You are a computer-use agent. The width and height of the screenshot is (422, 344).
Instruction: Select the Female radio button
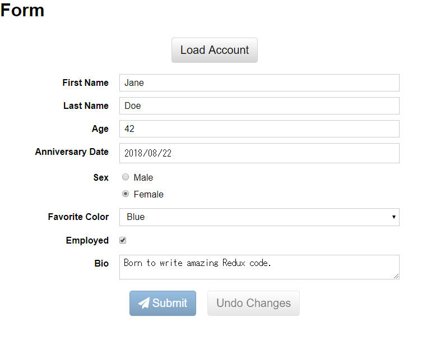[x=126, y=194]
